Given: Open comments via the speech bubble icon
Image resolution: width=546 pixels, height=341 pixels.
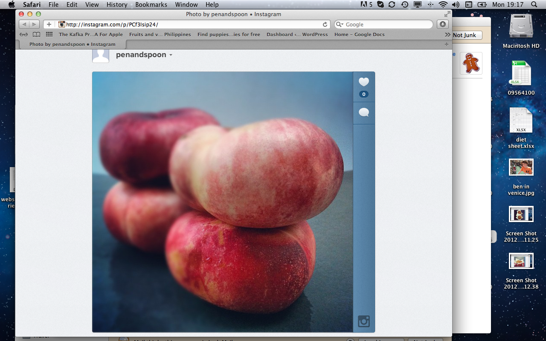Looking at the screenshot, I should pos(363,113).
